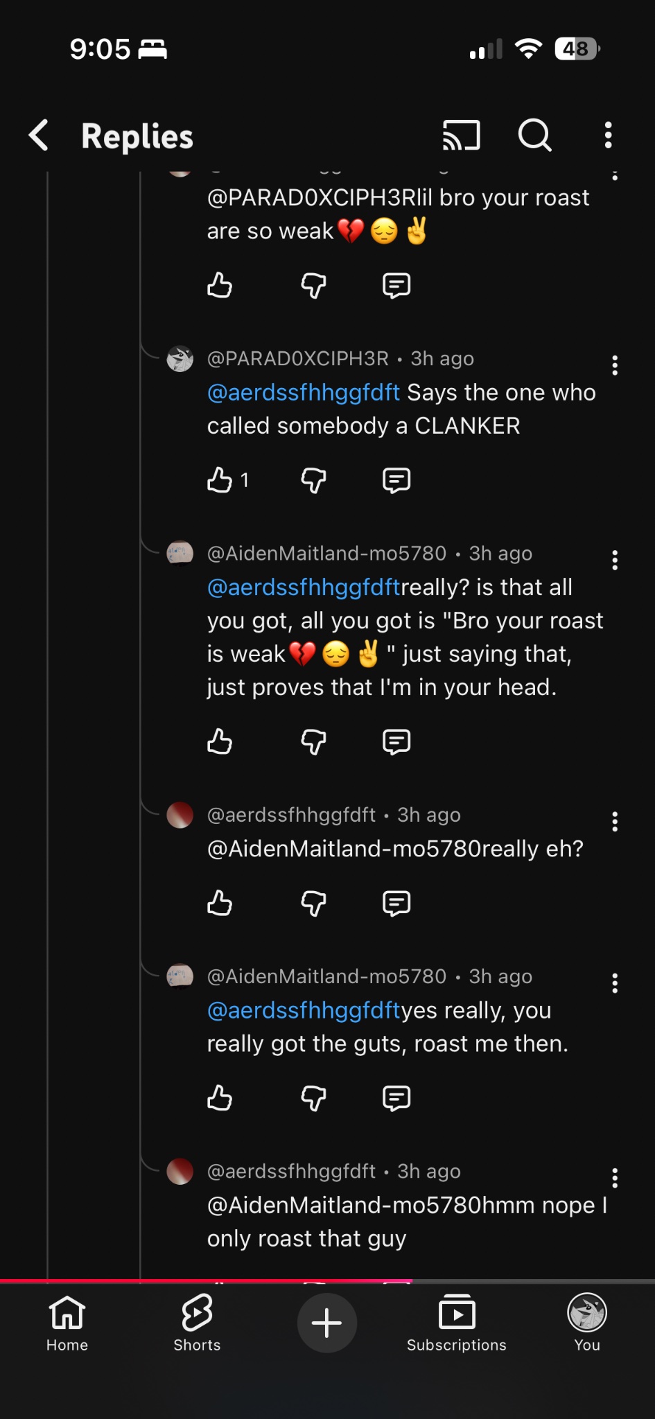Screen dimensions: 655x1419
Task: Dislike the "really eh?" comment
Action: click(x=313, y=903)
